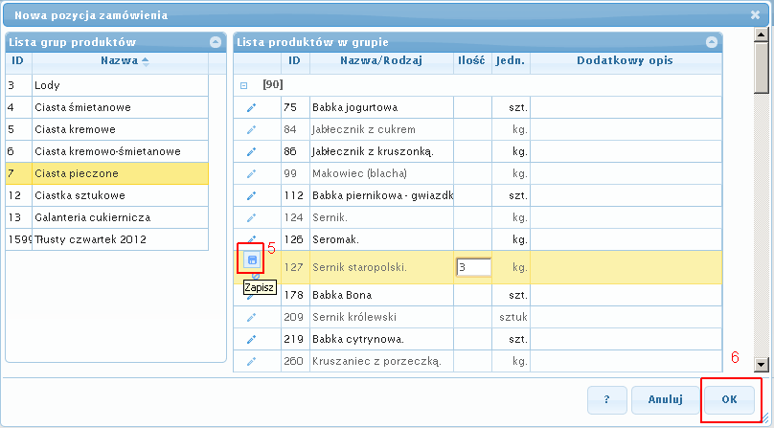Viewport: 774px width, 428px height.
Task: Select the Ciasta pieczone group
Action: [x=106, y=173]
